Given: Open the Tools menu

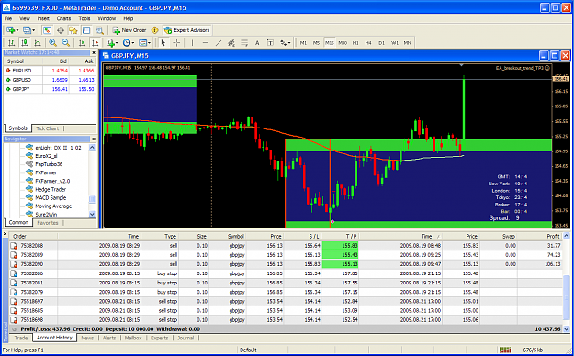Looking at the screenshot, I should pos(84,18).
